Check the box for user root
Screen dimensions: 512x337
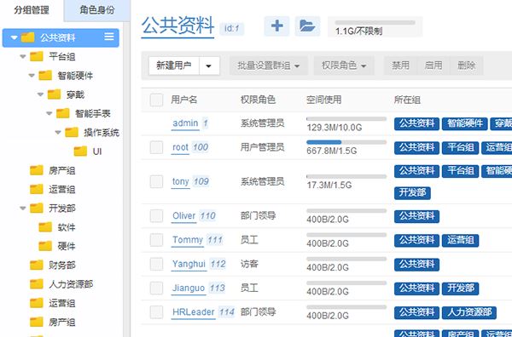156,147
